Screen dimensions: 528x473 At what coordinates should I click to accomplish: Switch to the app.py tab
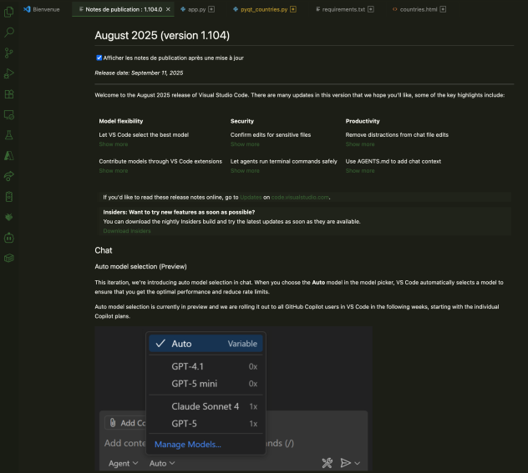pos(197,9)
